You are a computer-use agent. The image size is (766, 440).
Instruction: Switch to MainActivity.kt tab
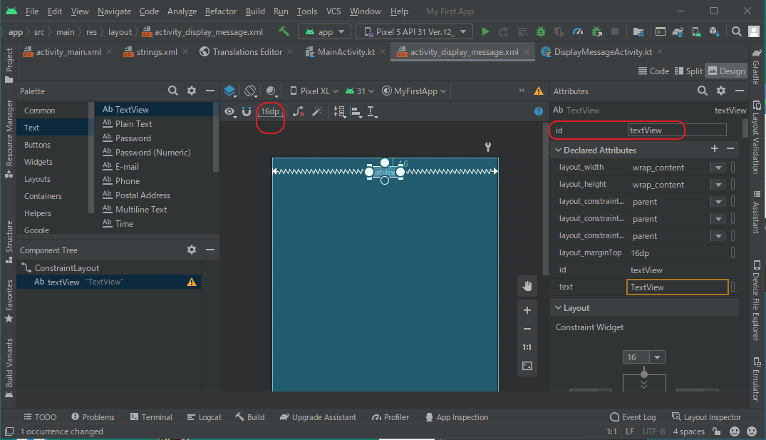(346, 52)
